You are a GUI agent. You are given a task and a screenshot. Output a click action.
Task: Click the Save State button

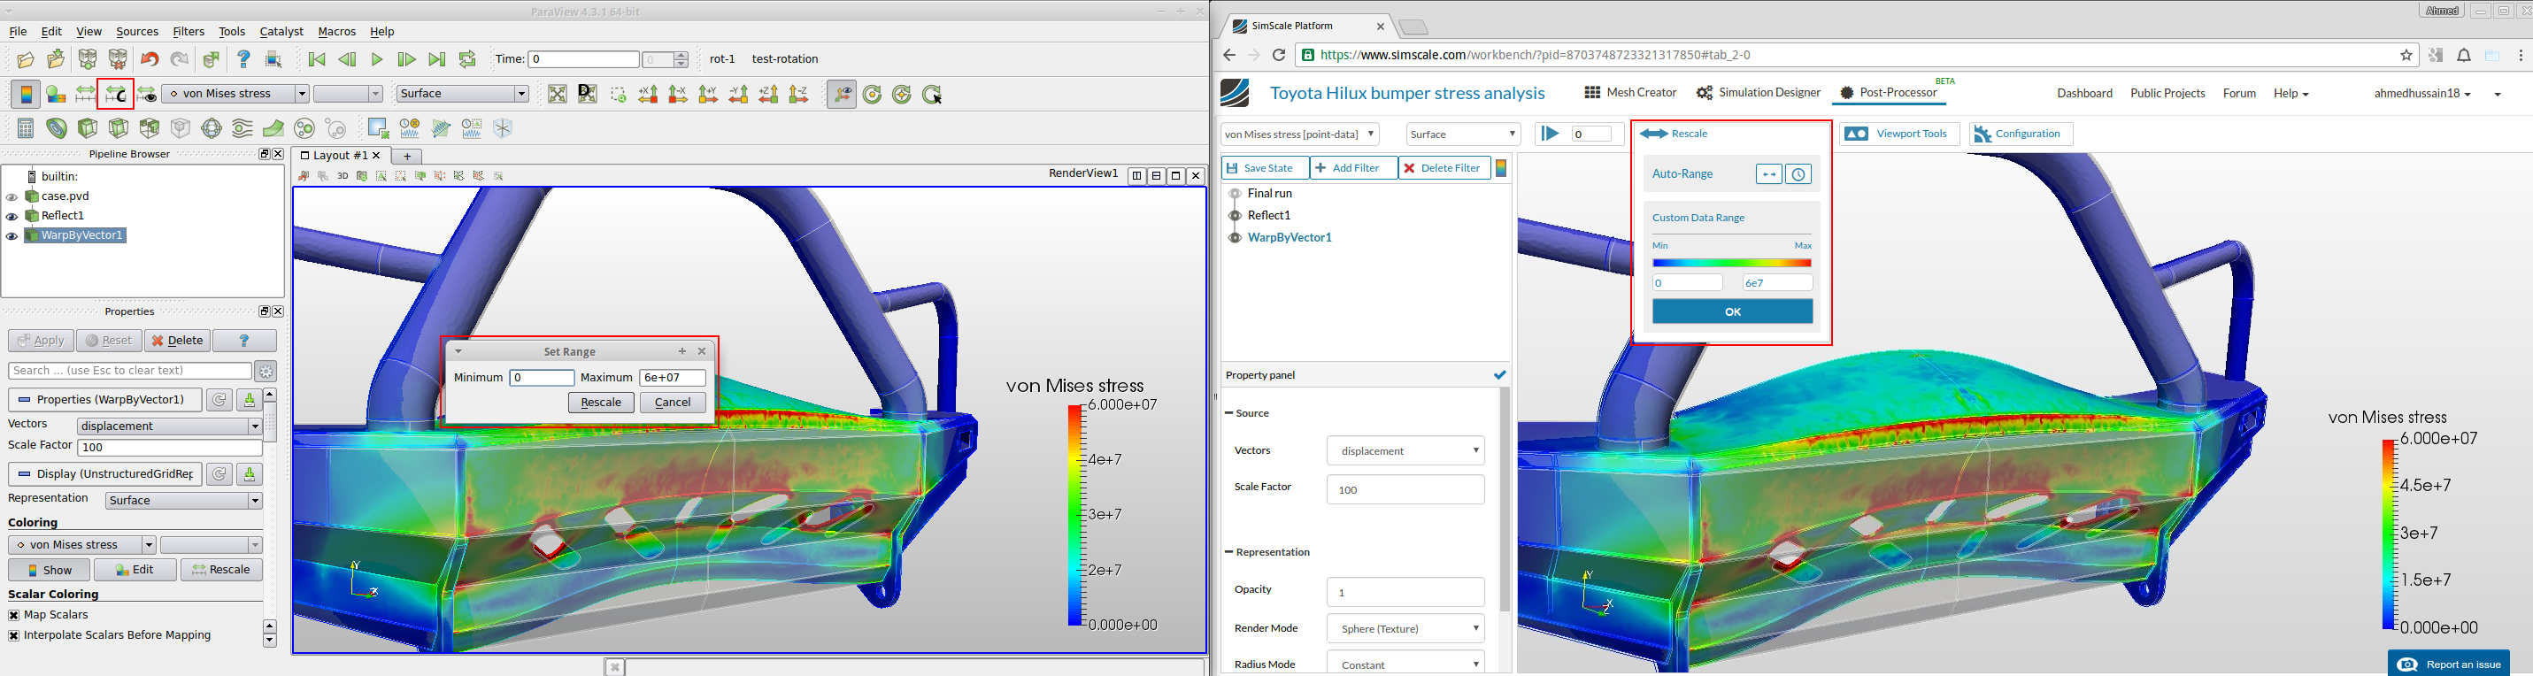(x=1265, y=168)
